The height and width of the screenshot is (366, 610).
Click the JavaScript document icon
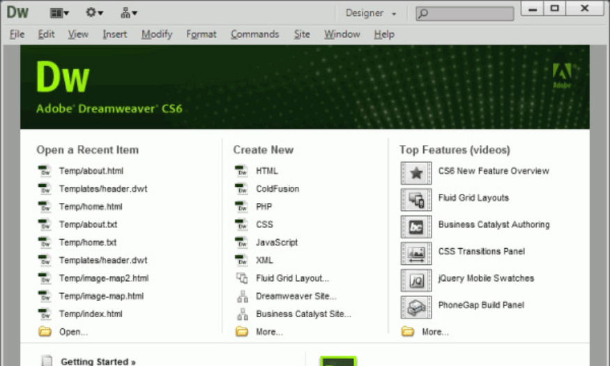pyautogui.click(x=242, y=243)
